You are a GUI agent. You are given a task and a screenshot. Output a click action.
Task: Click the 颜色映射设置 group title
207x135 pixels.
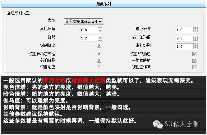click(x=18, y=13)
